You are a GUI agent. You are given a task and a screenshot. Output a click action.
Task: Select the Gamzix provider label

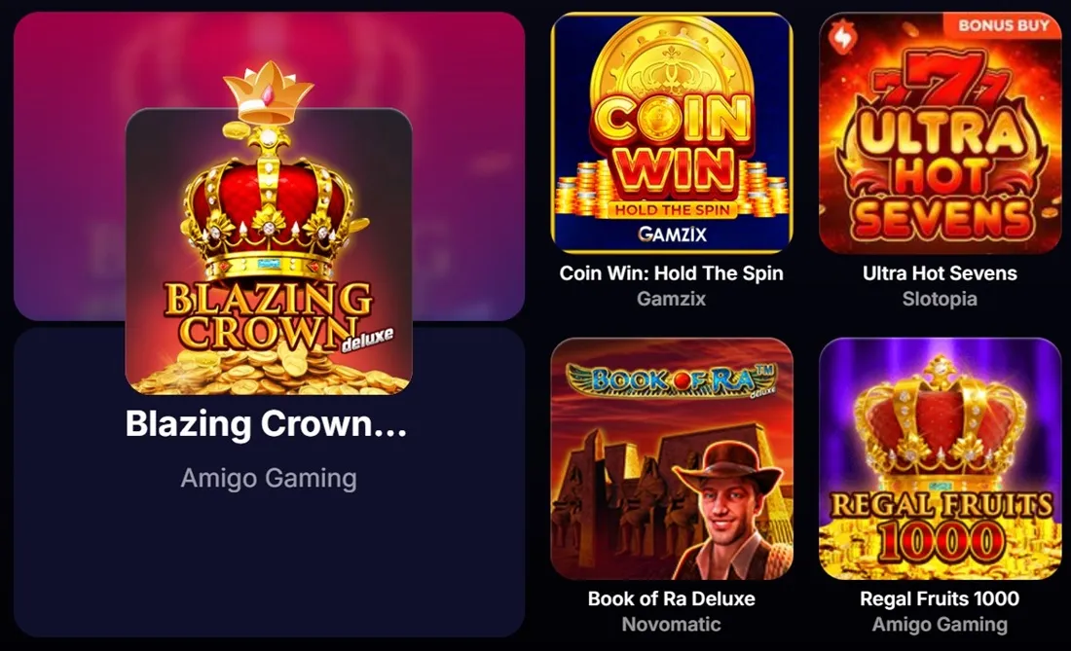(x=672, y=298)
